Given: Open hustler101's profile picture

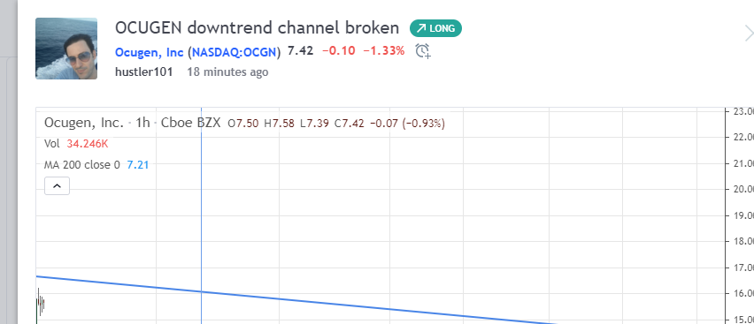Looking at the screenshot, I should pos(66,49).
